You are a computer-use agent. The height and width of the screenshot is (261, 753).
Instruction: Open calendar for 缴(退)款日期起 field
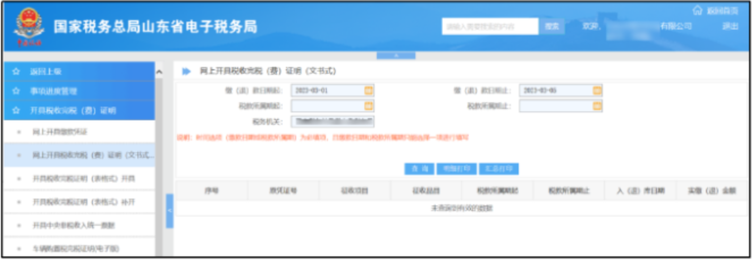[368, 90]
